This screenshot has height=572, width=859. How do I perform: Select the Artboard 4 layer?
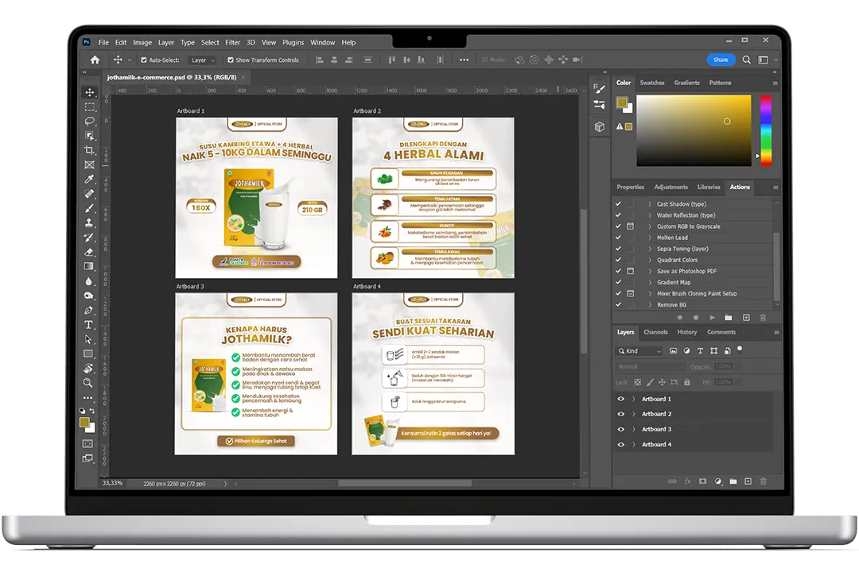coord(656,444)
